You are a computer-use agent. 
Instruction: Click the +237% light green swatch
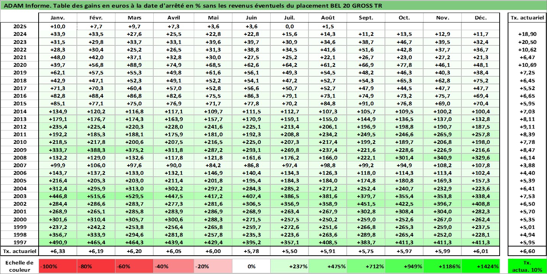pos(289,266)
